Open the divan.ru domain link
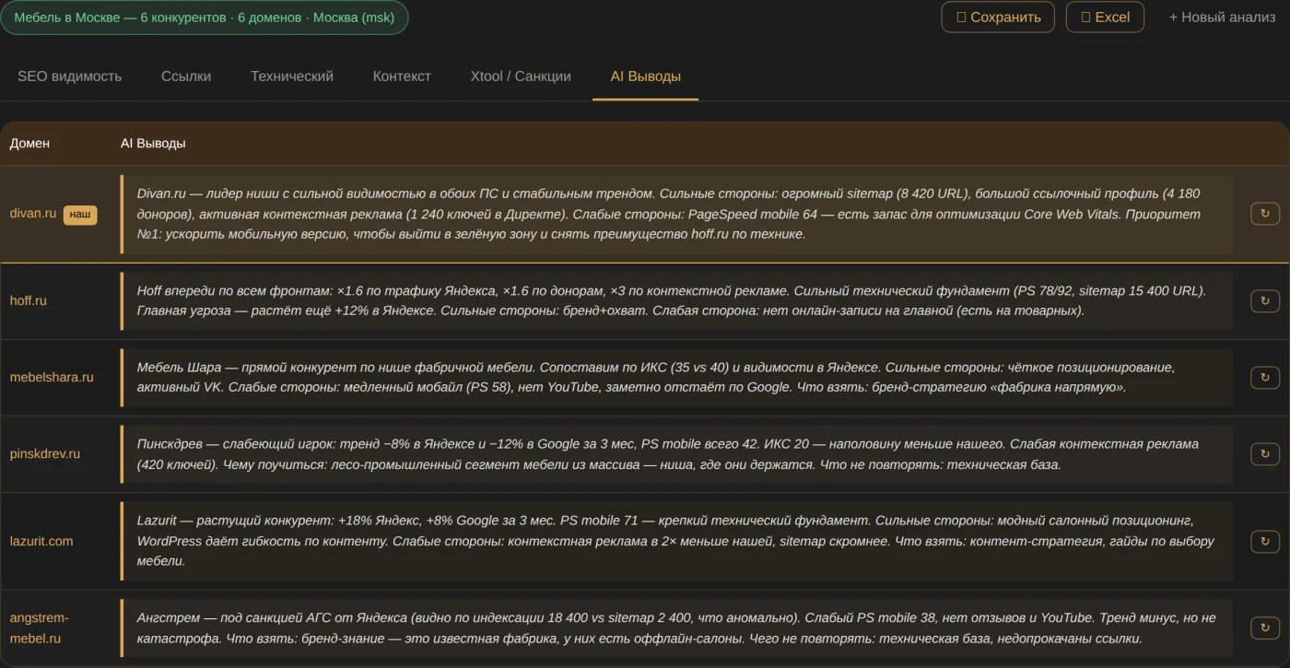The image size is (1290, 668). coord(33,214)
